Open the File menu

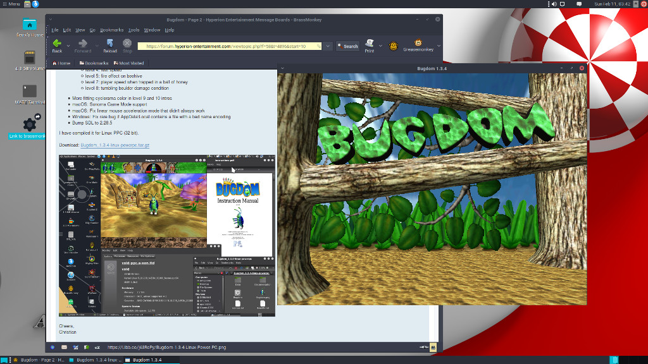click(x=55, y=30)
